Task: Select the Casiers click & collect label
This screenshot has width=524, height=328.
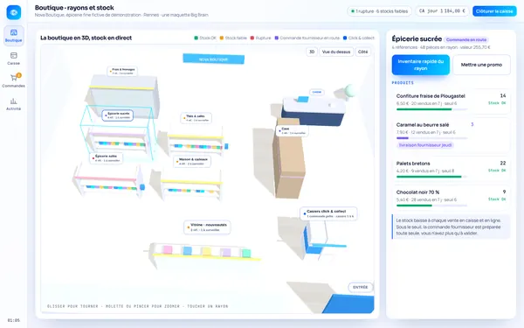Action: click(x=328, y=213)
